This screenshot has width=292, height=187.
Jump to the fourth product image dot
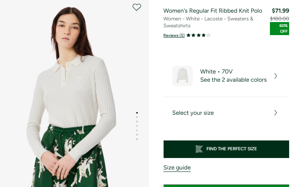click(137, 126)
